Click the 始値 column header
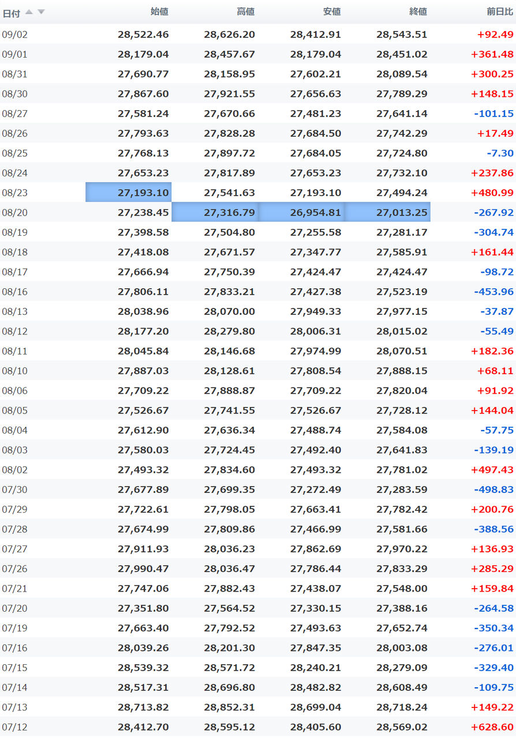The height and width of the screenshot is (738, 516). (159, 12)
